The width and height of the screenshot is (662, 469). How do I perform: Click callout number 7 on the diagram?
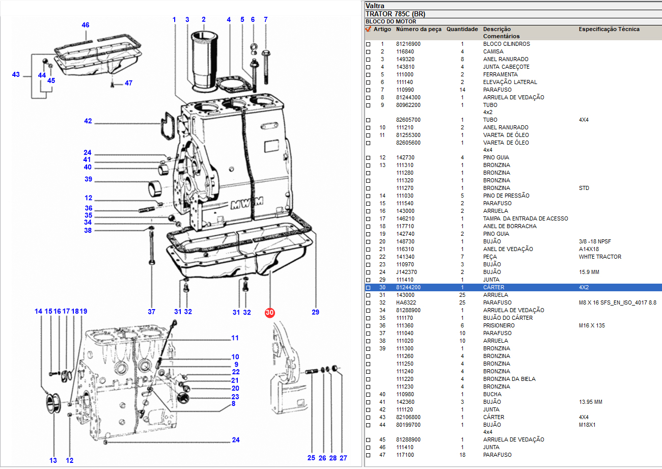265,19
